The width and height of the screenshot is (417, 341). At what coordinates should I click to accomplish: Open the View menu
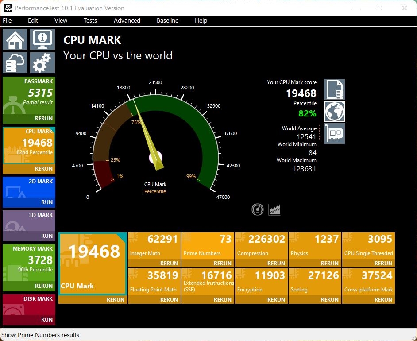click(x=61, y=21)
